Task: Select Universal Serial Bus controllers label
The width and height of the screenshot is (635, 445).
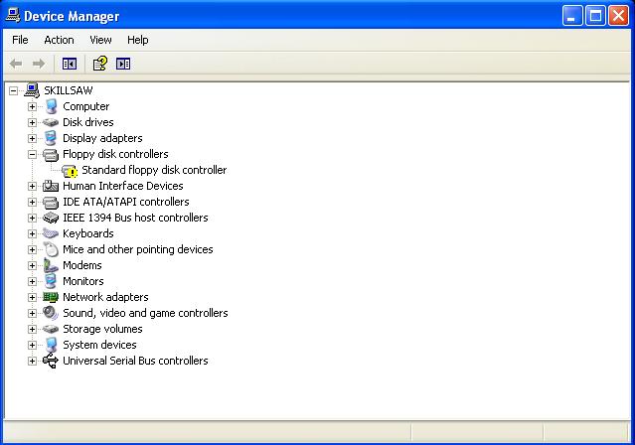Action: pos(136,361)
